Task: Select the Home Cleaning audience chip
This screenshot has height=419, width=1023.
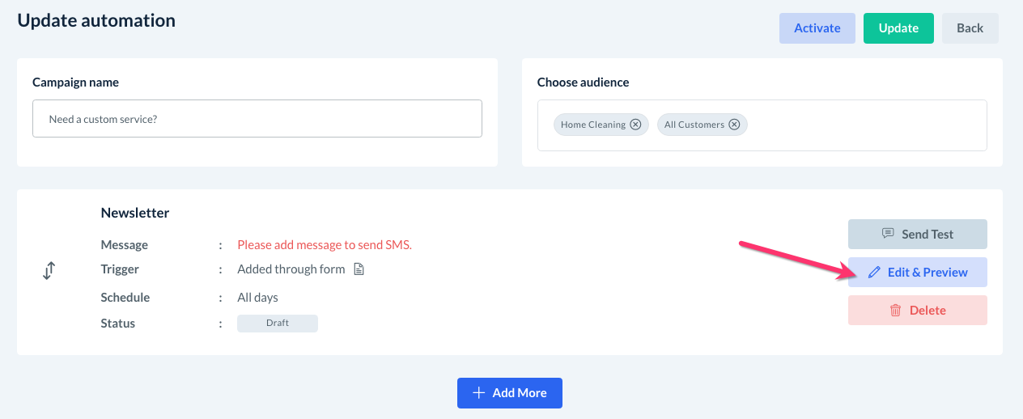Action: [592, 125]
